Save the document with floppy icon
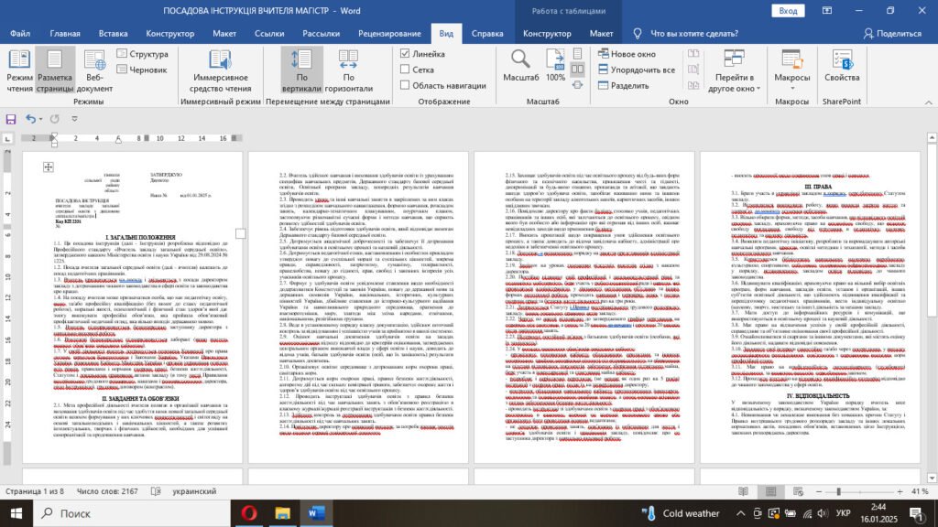Image resolution: width=938 pixels, height=527 pixels. pos(11,119)
